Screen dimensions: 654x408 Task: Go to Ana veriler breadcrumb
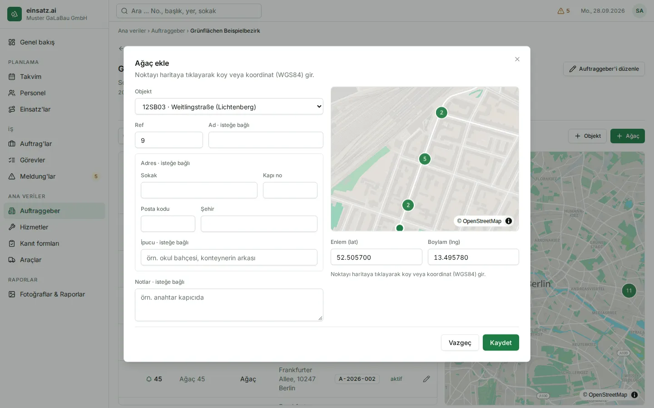(132, 31)
